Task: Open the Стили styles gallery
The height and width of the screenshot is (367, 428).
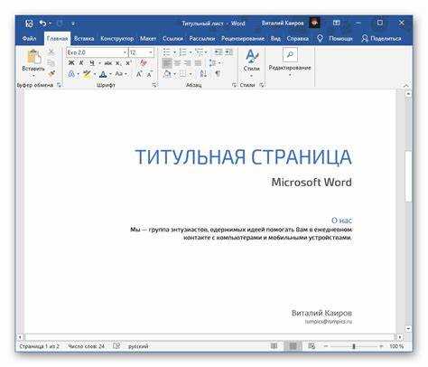Action: click(251, 62)
